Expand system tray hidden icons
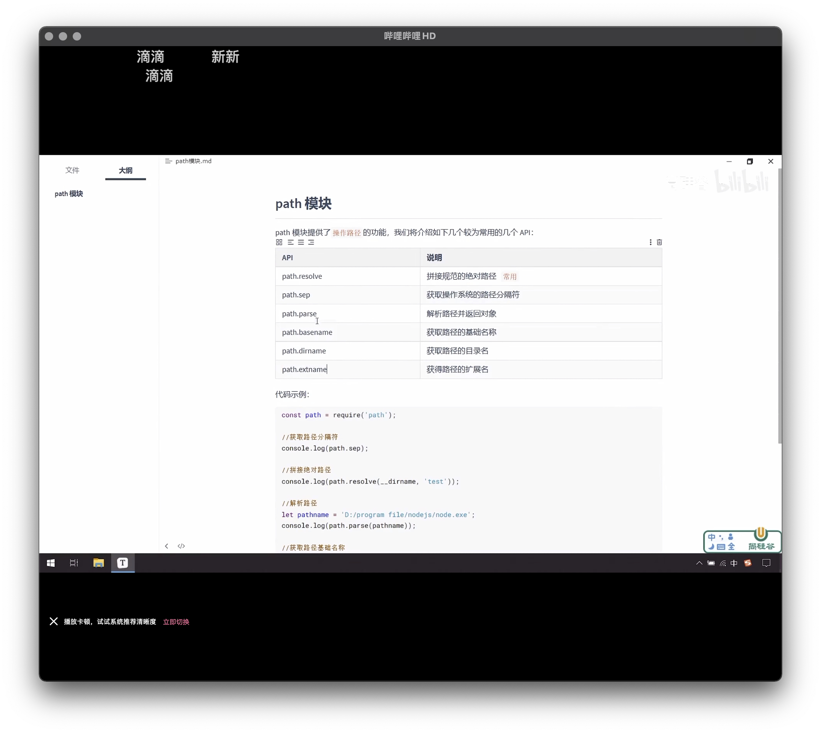The image size is (821, 733). pos(699,563)
